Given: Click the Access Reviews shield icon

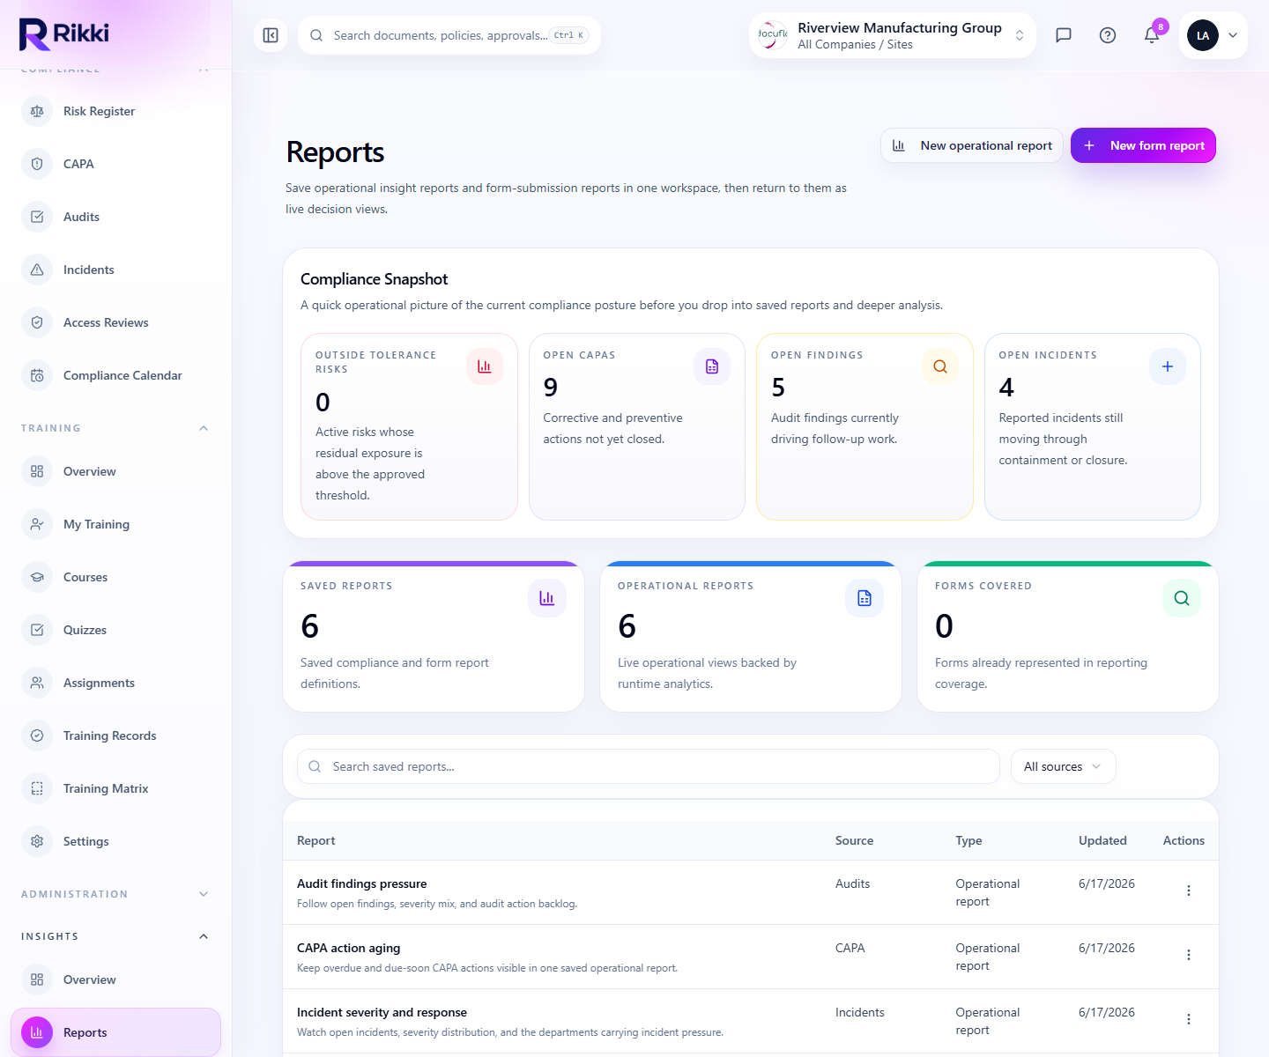Looking at the screenshot, I should pyautogui.click(x=37, y=322).
